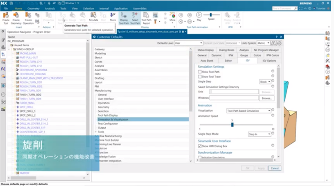This screenshot has height=186, width=334.
Task: Open the Home ribbon tab
Action: [18, 9]
